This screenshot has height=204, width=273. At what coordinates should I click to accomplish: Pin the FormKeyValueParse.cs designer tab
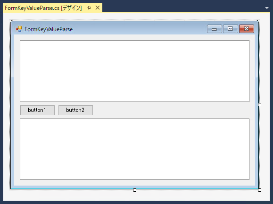(89, 8)
